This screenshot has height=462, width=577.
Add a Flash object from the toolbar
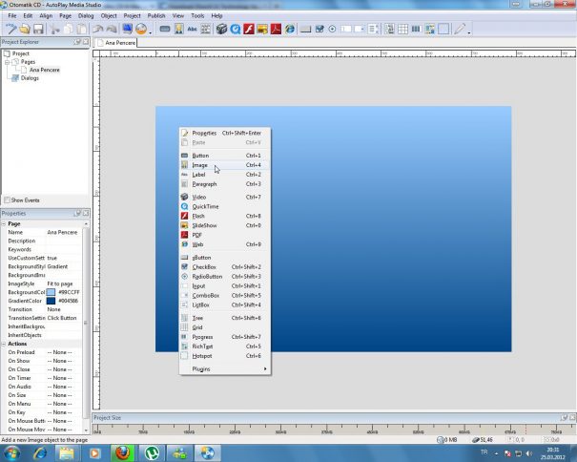coord(249,29)
